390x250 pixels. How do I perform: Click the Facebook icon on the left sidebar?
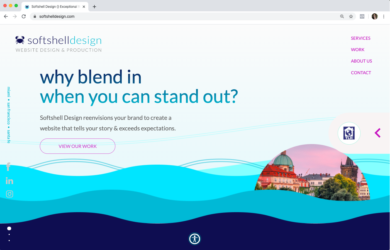8,167
